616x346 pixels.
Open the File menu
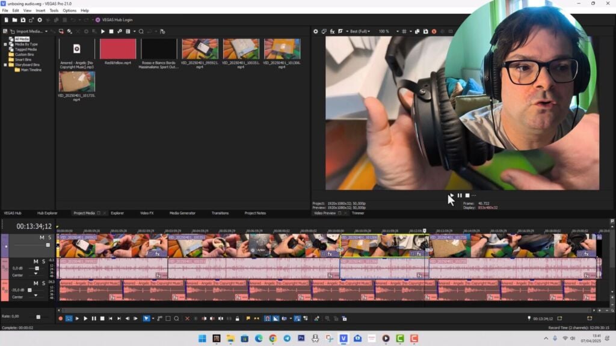5,11
